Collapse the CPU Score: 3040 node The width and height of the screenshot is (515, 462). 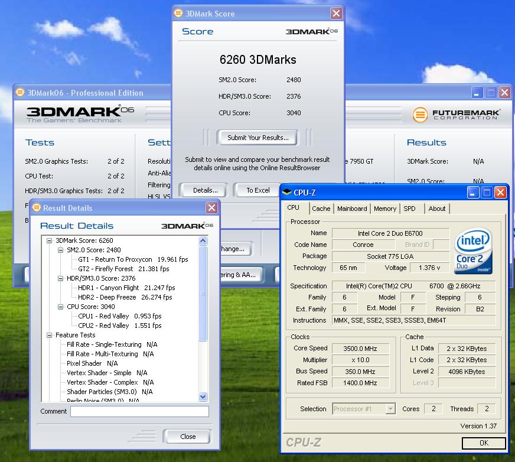60,307
